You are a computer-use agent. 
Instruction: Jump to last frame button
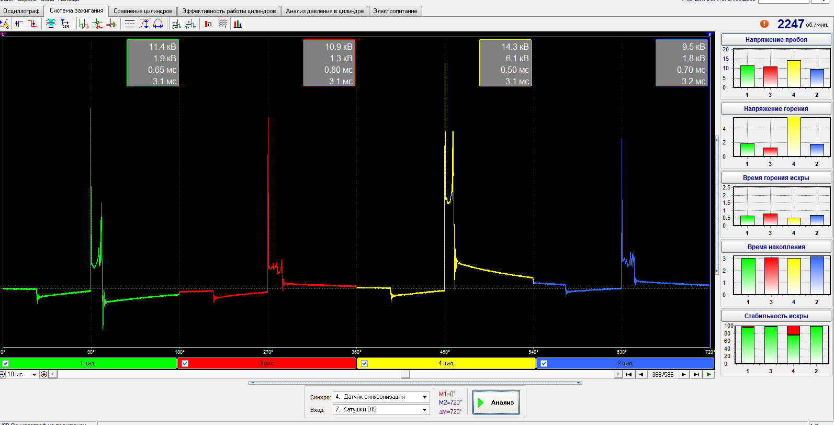point(696,374)
